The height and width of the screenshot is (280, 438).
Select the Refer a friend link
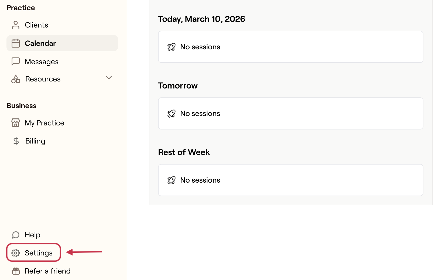[x=47, y=271]
